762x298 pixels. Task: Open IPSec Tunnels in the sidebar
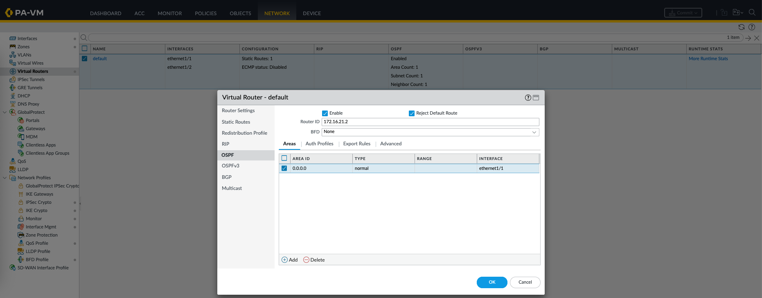tap(31, 79)
